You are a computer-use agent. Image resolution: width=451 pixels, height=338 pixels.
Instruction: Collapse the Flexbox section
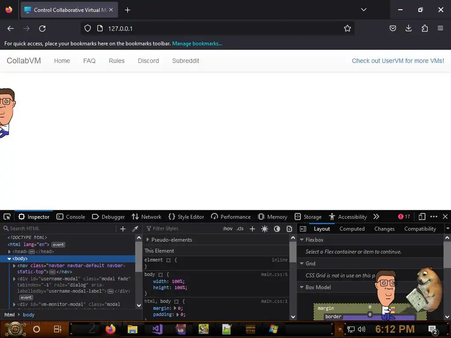pyautogui.click(x=302, y=239)
